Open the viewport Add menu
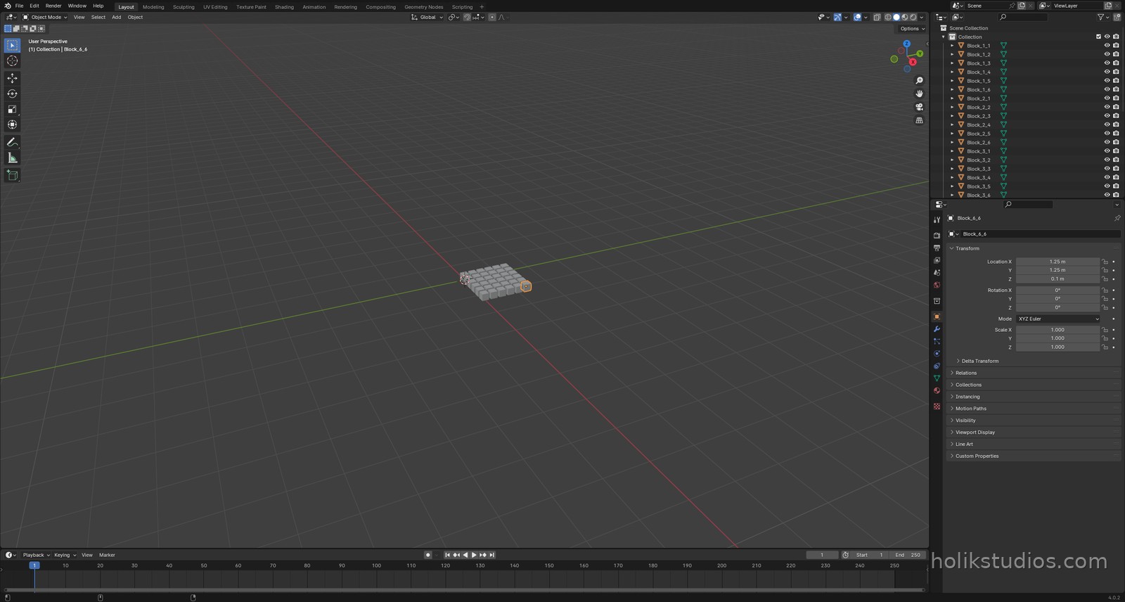 click(116, 18)
